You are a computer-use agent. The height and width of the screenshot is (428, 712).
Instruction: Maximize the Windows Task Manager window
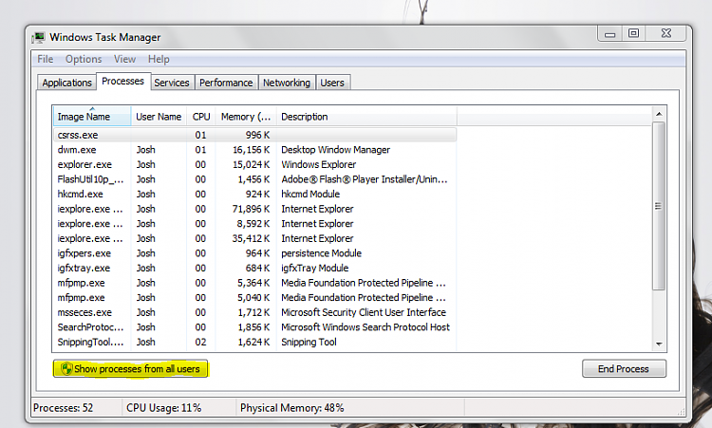(633, 33)
